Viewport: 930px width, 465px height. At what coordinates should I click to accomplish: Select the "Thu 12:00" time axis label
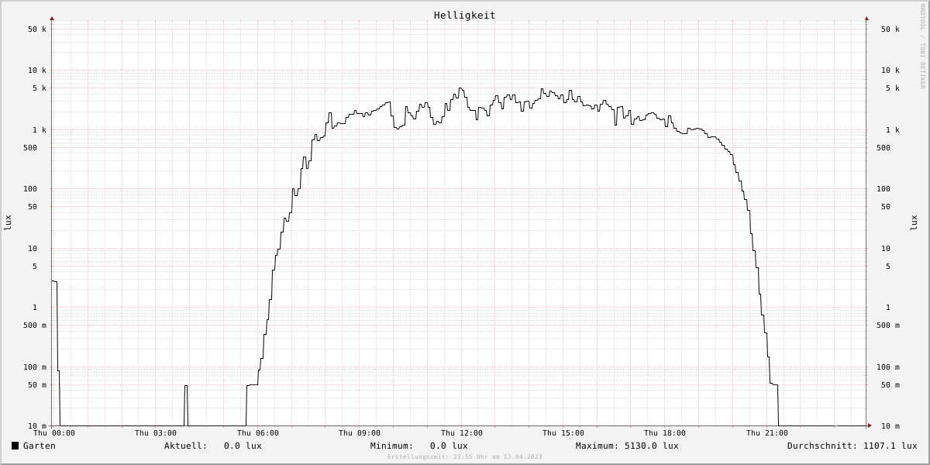pyautogui.click(x=462, y=433)
